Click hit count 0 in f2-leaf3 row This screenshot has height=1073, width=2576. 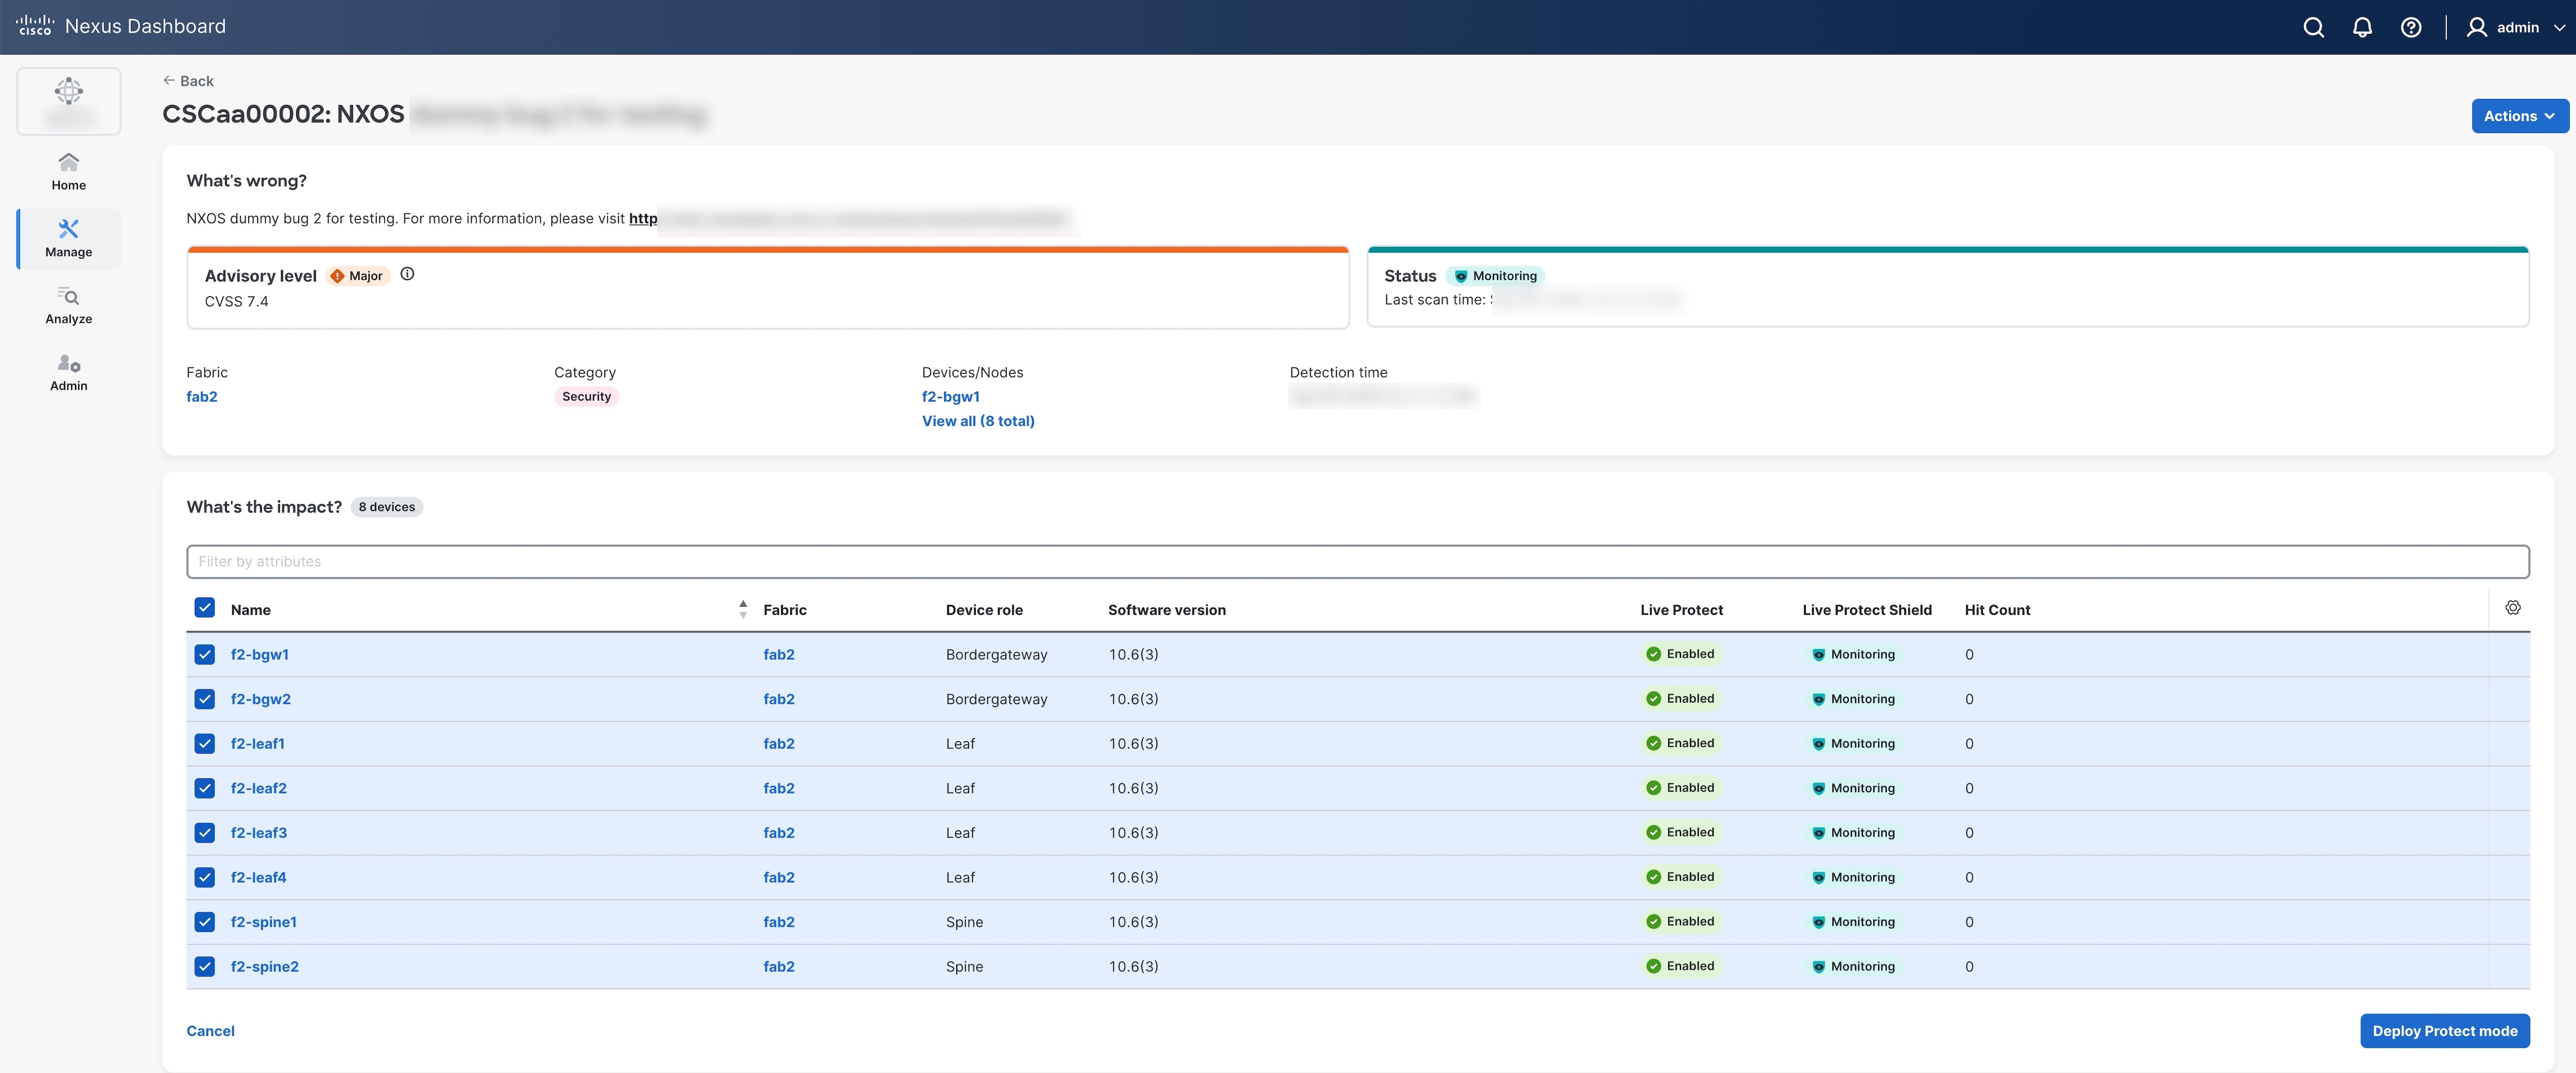(1969, 833)
